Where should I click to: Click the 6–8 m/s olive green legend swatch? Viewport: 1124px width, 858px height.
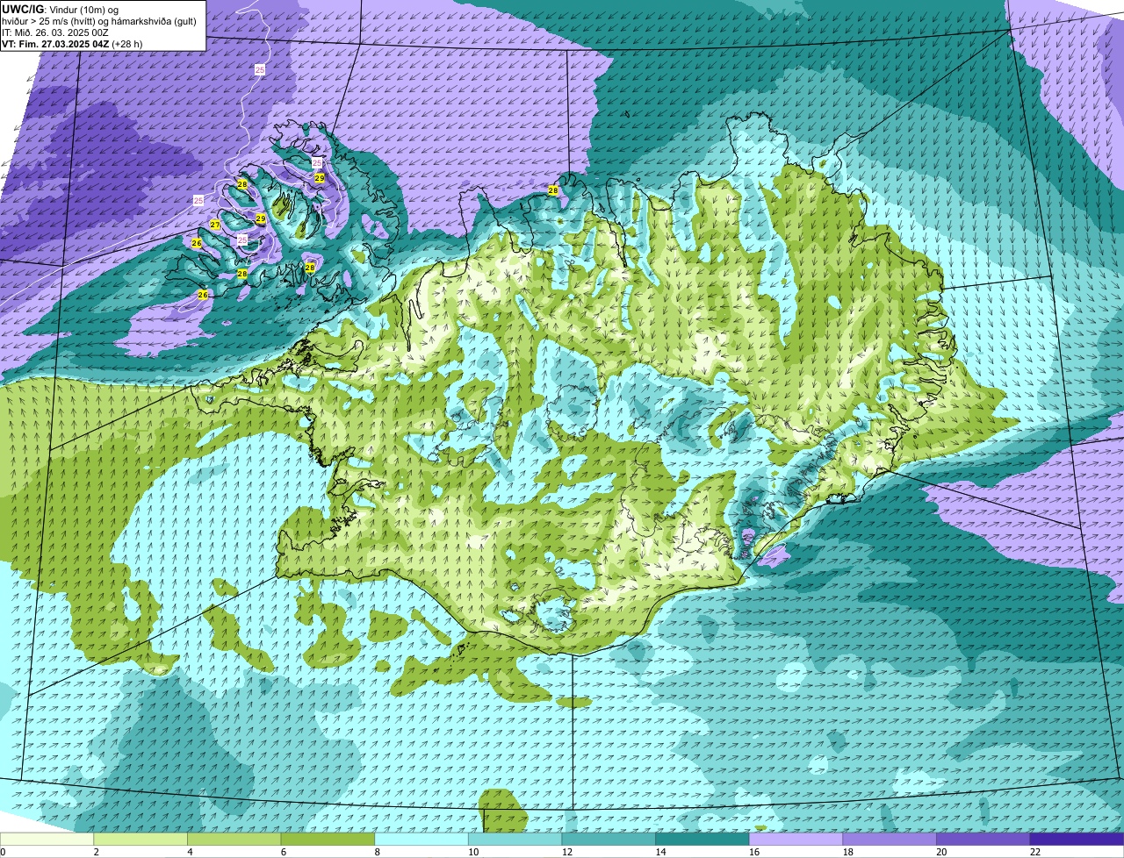coord(328,839)
